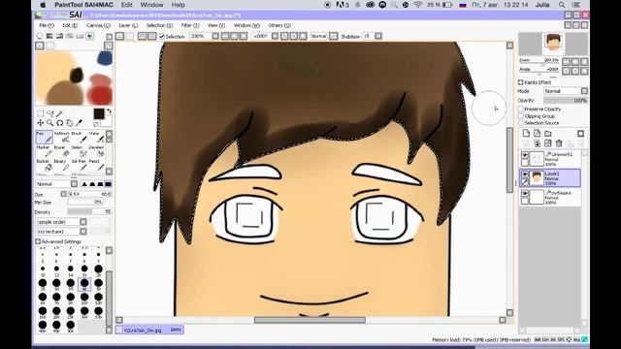Image resolution: width=621 pixels, height=349 pixels.
Task: Open macOS Window menu
Action: tap(151, 5)
